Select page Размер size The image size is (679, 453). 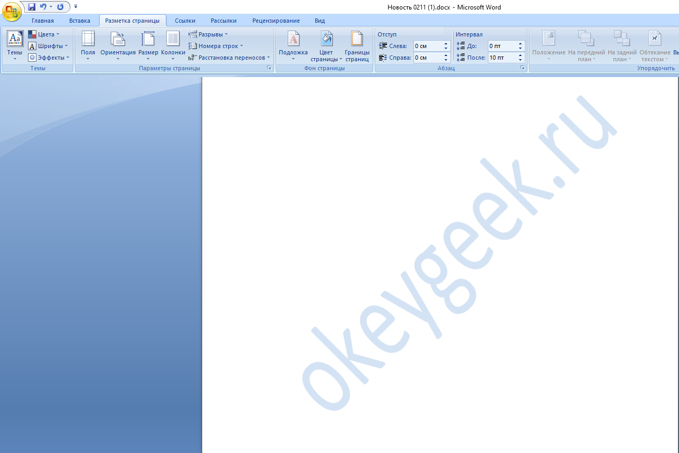[148, 46]
